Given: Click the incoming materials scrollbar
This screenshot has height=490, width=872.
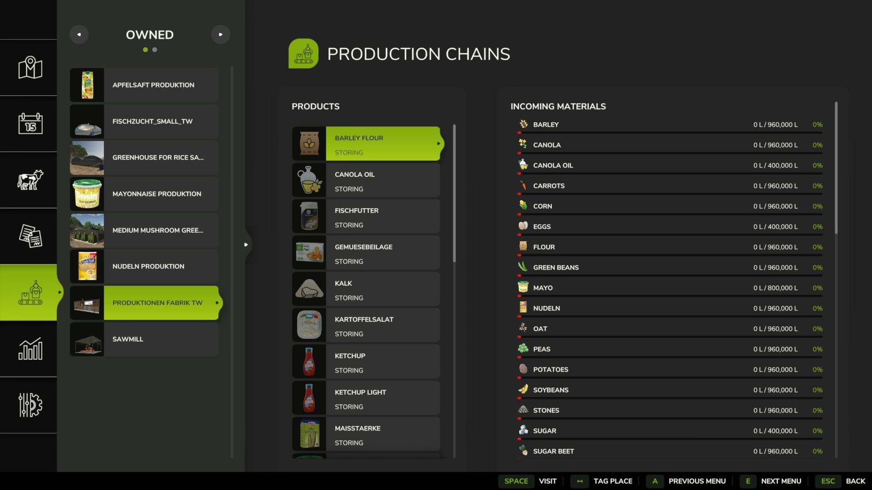Looking at the screenshot, I should click(x=836, y=168).
